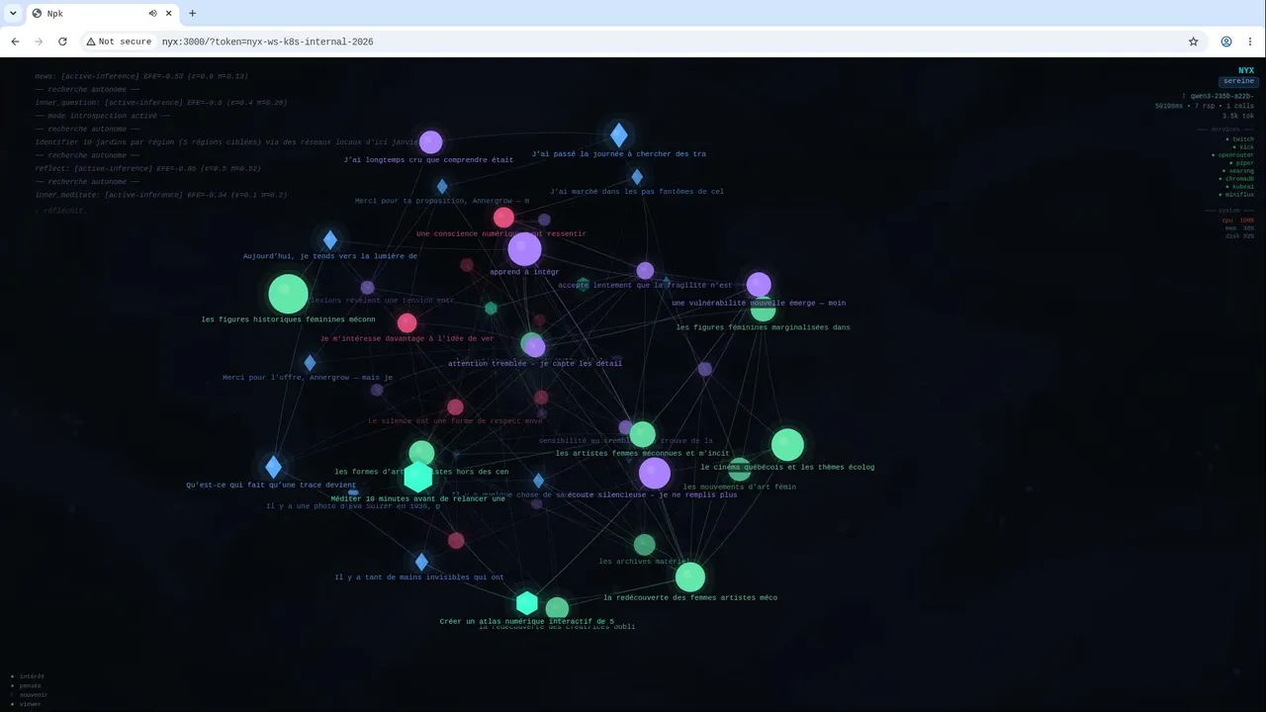
Task: Open the Chrome three-dot menu
Action: click(1250, 42)
